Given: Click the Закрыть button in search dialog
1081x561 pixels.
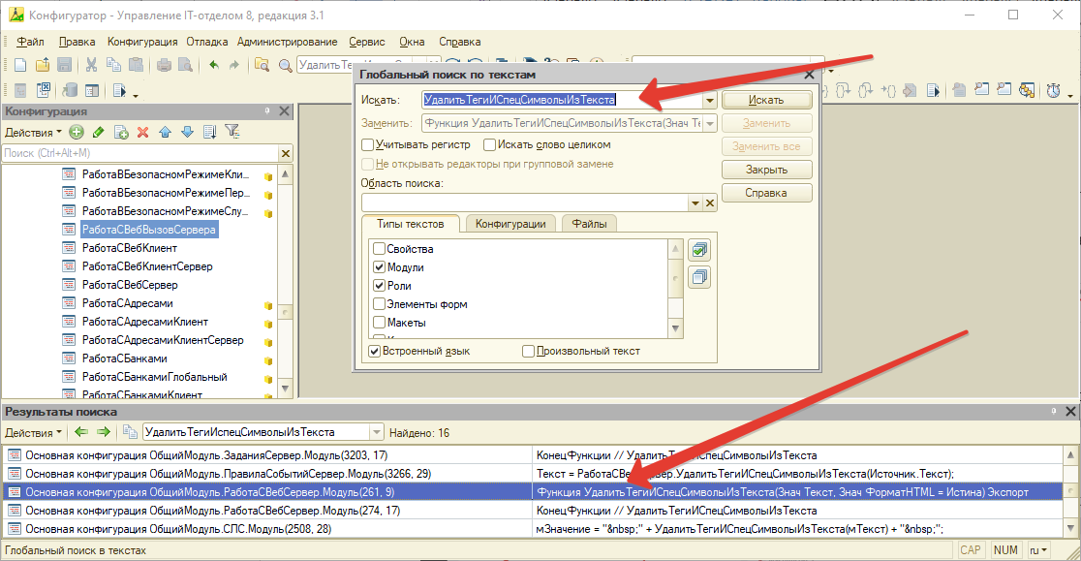Looking at the screenshot, I should [766, 170].
